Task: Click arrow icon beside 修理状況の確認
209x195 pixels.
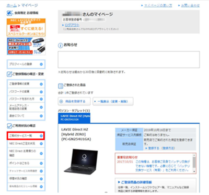Action: (41, 179)
